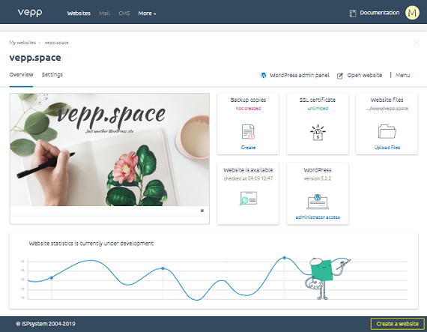Open the CMS section
The image size is (427, 332).
point(124,13)
